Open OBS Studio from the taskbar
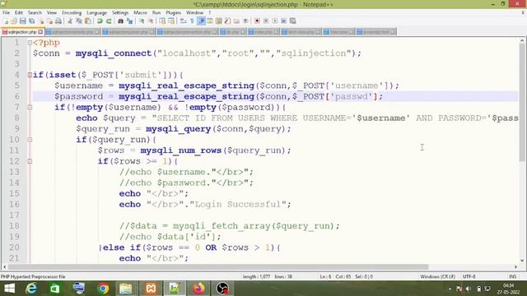 tap(222, 289)
